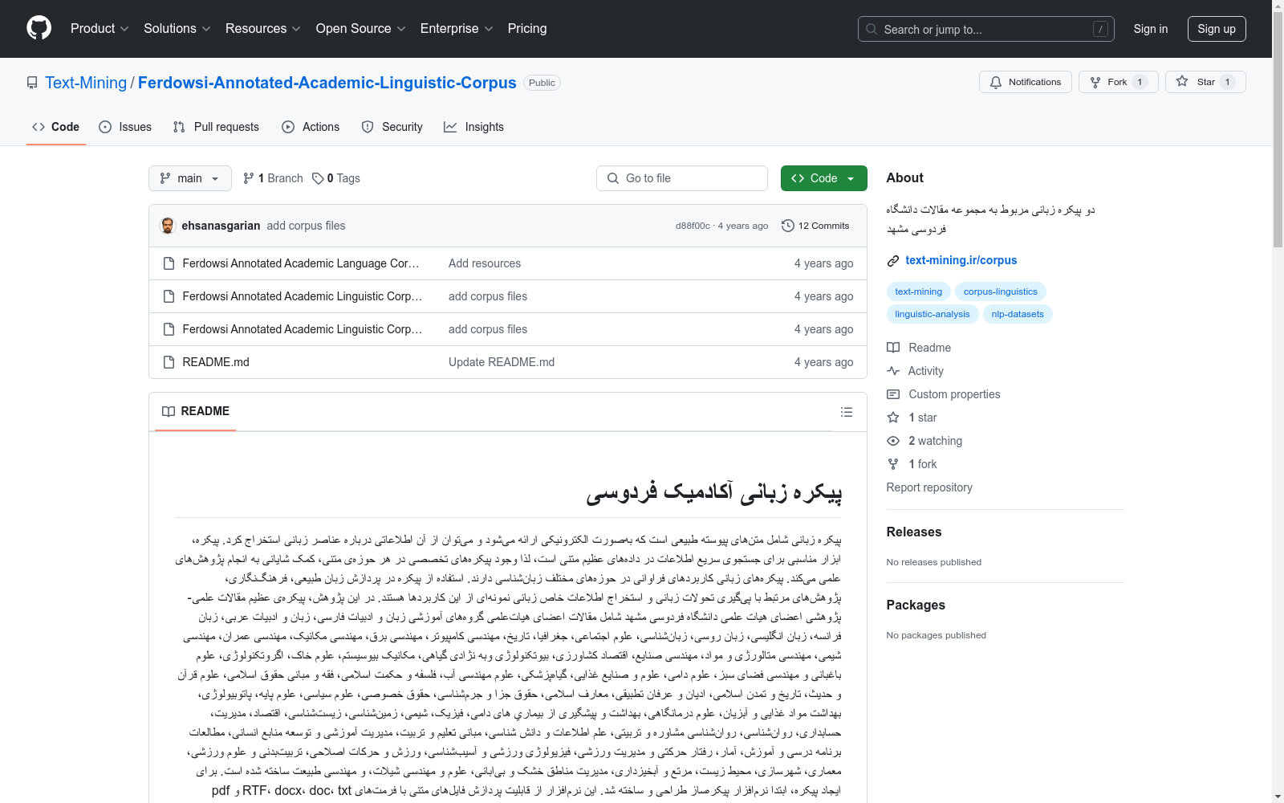
Task: Click the fork icon beside 1 fork
Action: [893, 464]
